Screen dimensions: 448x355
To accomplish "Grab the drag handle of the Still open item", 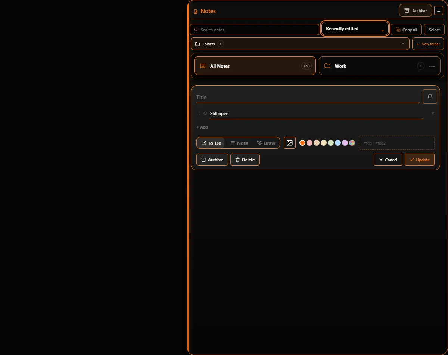I will pos(199,114).
